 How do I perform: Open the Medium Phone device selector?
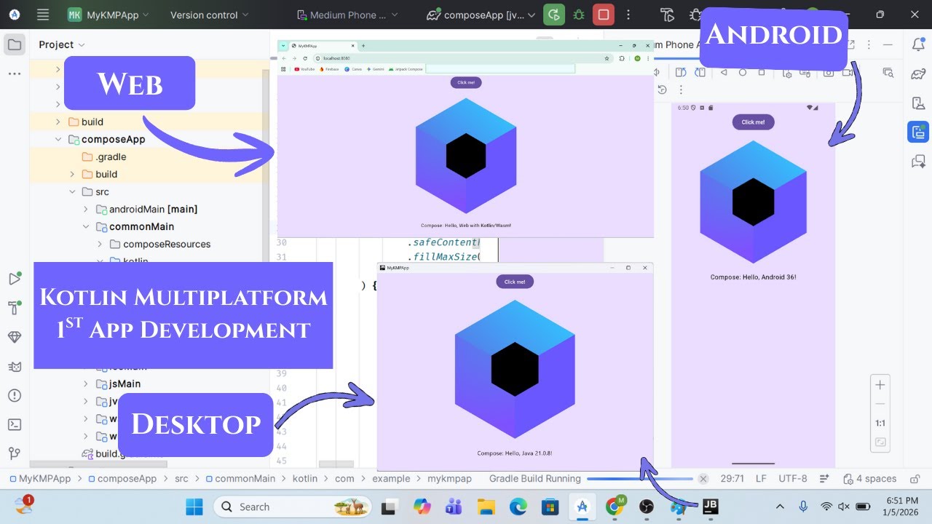point(349,15)
